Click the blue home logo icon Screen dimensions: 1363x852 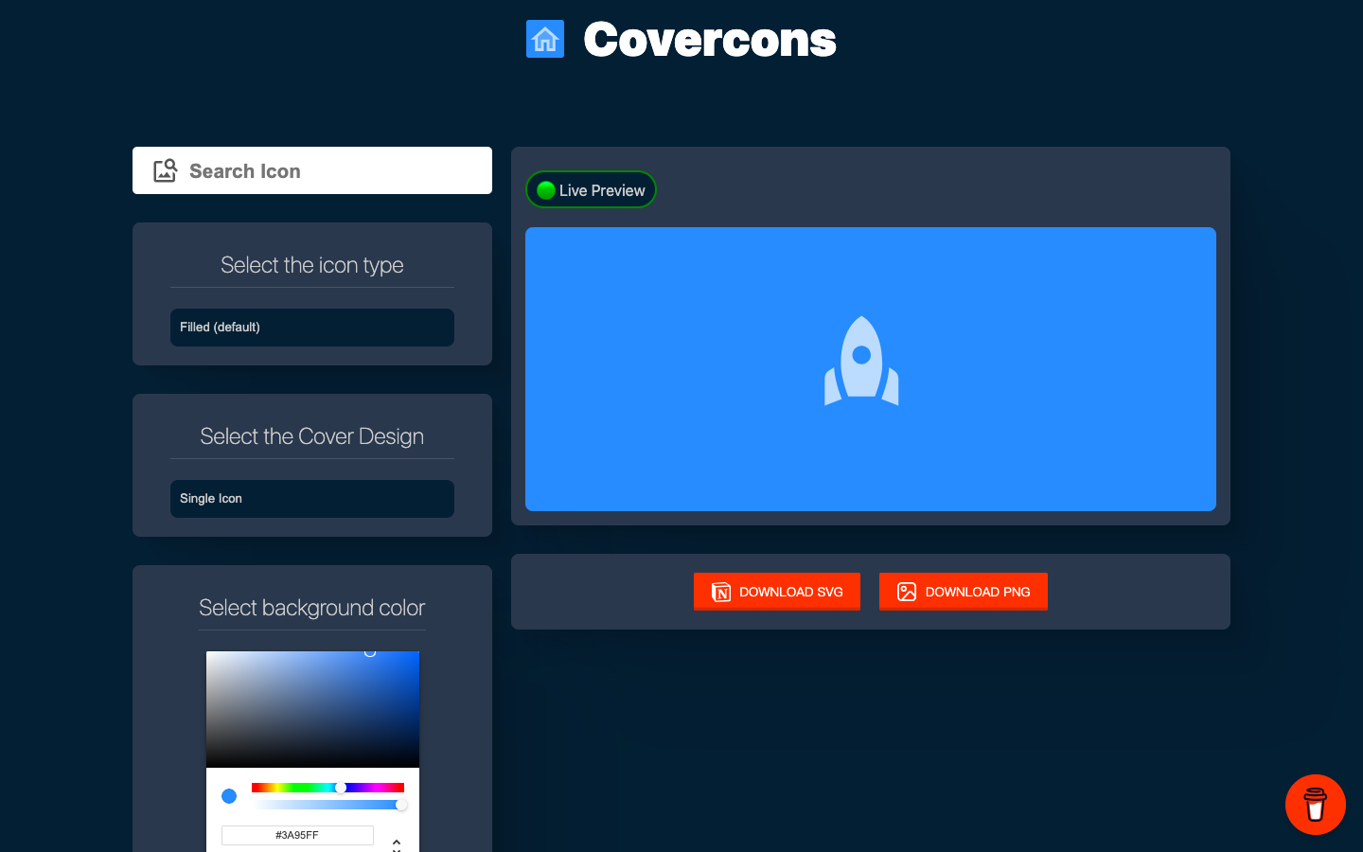[544, 39]
